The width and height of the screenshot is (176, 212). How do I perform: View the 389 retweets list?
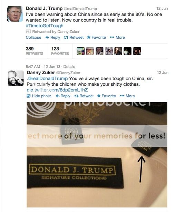click(x=35, y=51)
